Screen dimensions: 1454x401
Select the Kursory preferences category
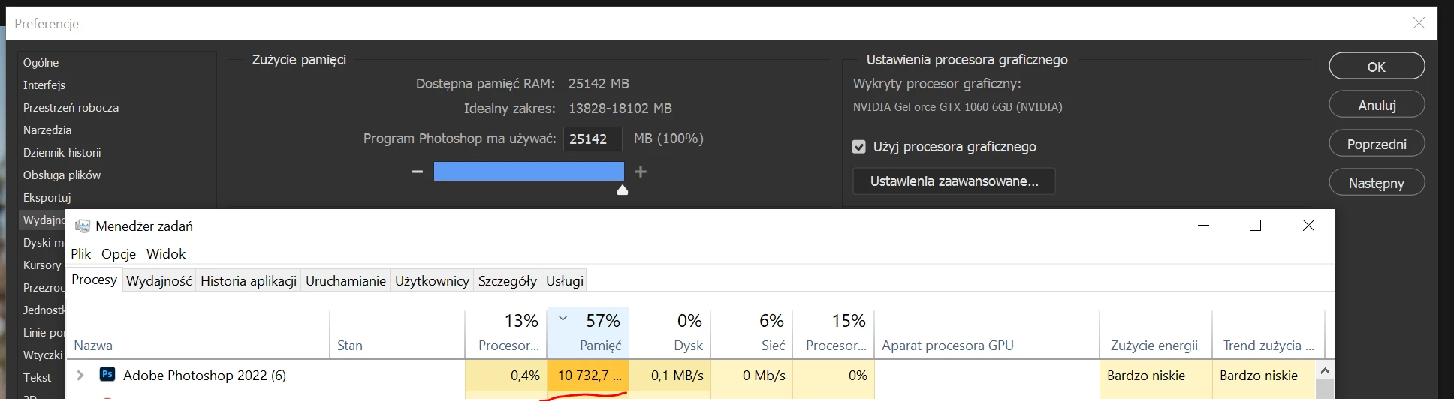click(x=42, y=265)
